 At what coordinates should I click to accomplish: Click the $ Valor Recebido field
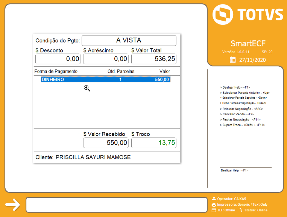click(x=106, y=143)
